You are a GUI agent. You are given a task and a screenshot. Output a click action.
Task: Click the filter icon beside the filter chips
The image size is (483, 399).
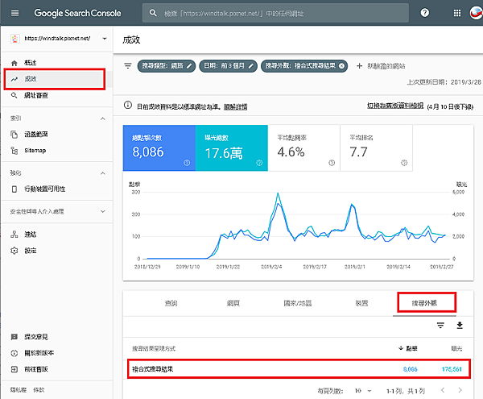pos(127,65)
